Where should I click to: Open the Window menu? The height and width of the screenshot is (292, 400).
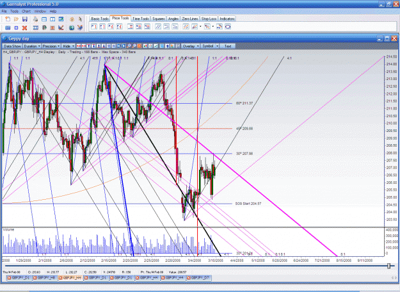click(x=40, y=12)
